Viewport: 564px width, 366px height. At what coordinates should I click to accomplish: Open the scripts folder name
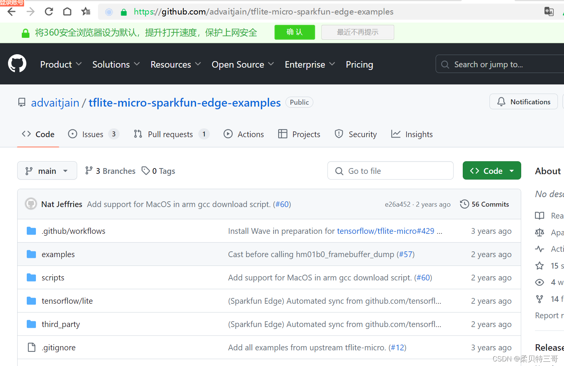point(53,277)
